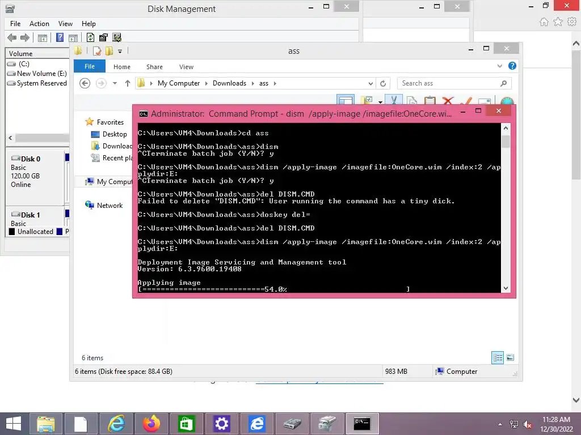The image size is (581, 435).
Task: Click the Search ass input field
Action: [454, 83]
